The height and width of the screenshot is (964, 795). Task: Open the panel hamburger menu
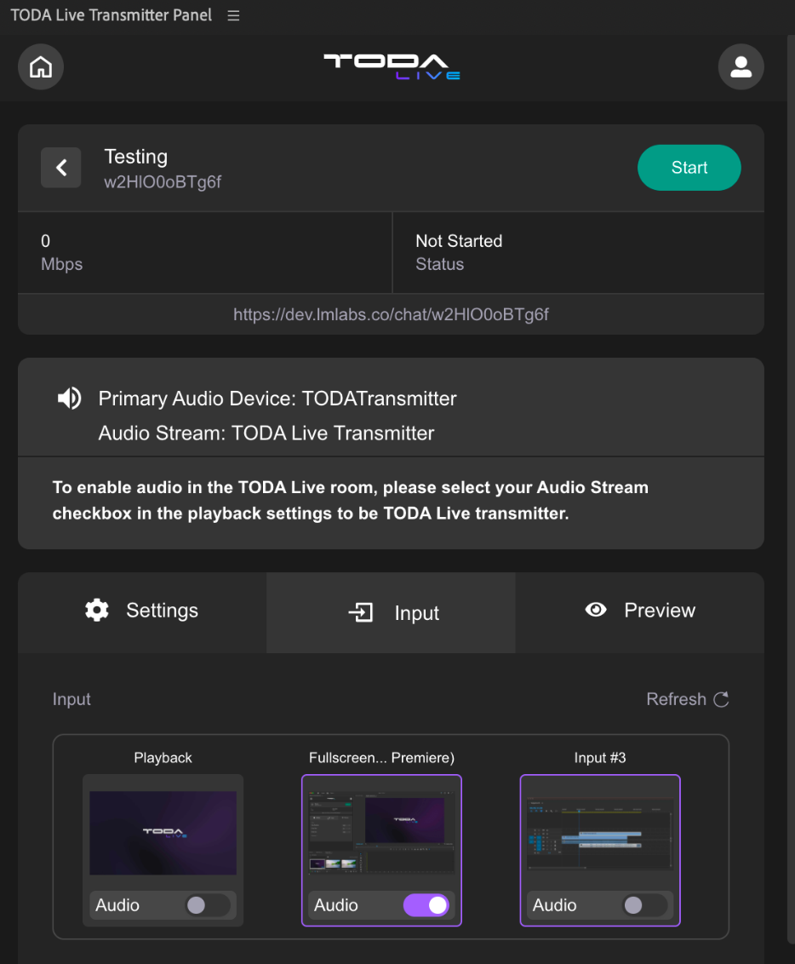point(233,15)
